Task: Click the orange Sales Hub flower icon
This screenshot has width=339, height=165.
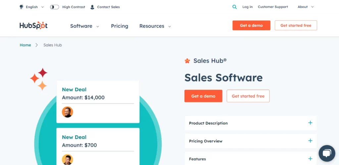Action: (x=187, y=61)
